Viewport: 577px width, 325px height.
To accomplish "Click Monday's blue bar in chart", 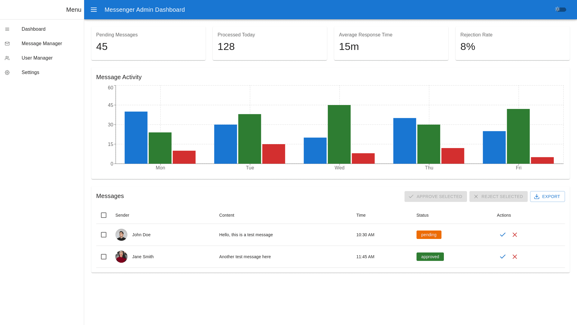I will click(x=136, y=138).
